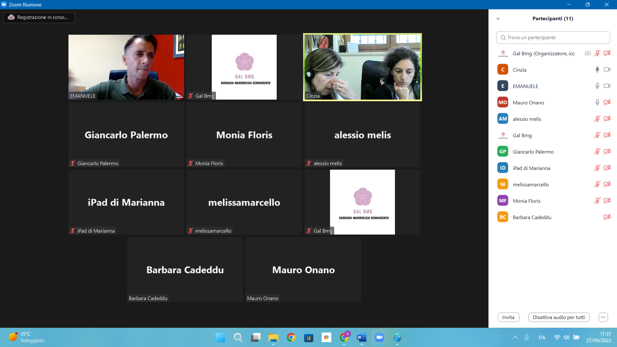Collapse the Partecipanti panel with chevron
The width and height of the screenshot is (617, 347).
pyautogui.click(x=498, y=19)
